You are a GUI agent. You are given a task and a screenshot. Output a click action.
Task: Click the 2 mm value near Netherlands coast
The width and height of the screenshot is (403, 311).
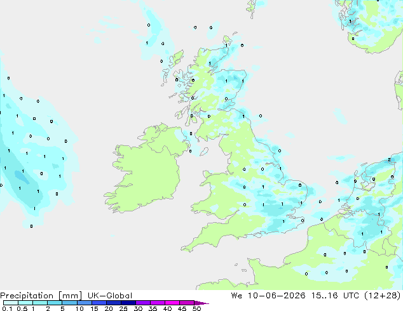pos(389,160)
